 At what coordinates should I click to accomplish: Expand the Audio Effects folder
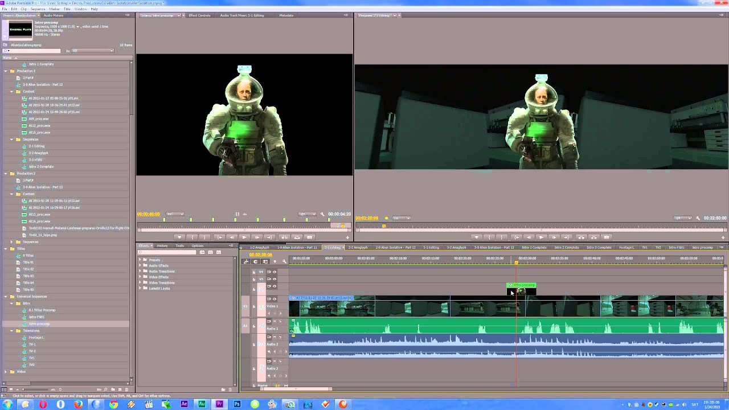tap(140, 266)
